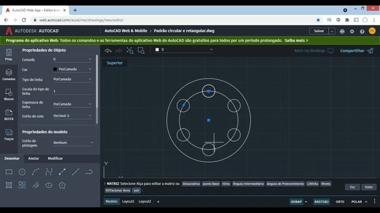Switch to the Modelo tab
This screenshot has width=380, height=213.
(x=112, y=201)
